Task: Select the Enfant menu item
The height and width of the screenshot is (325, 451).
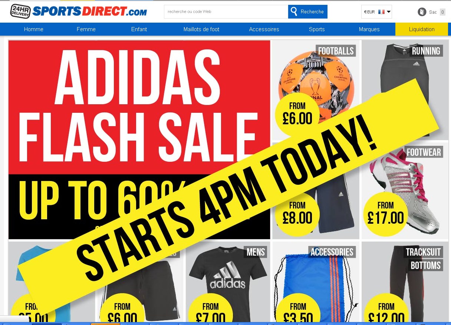Action: (x=139, y=29)
